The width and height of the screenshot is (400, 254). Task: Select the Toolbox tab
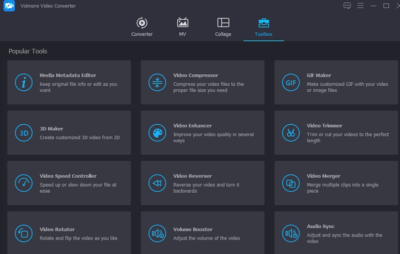point(263,27)
